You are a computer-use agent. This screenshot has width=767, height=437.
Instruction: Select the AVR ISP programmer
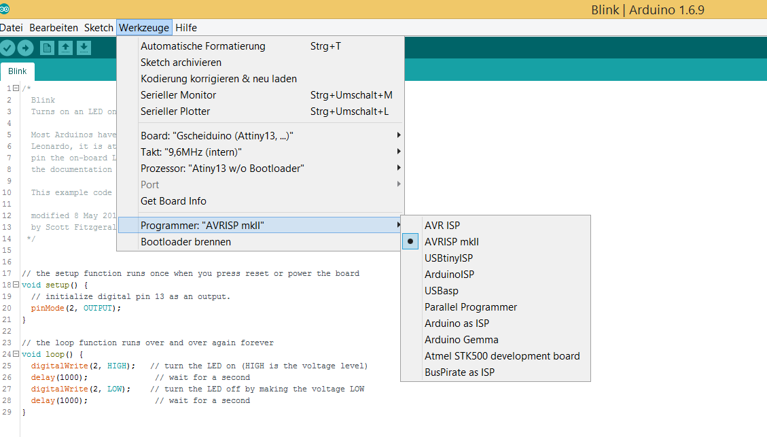click(495, 225)
